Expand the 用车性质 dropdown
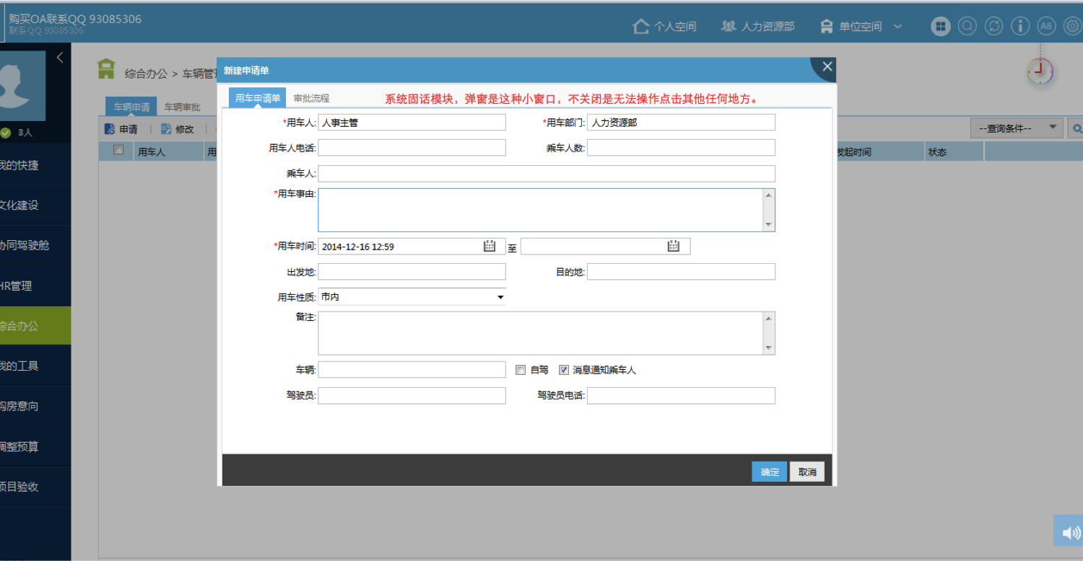The width and height of the screenshot is (1083, 561). [x=500, y=297]
